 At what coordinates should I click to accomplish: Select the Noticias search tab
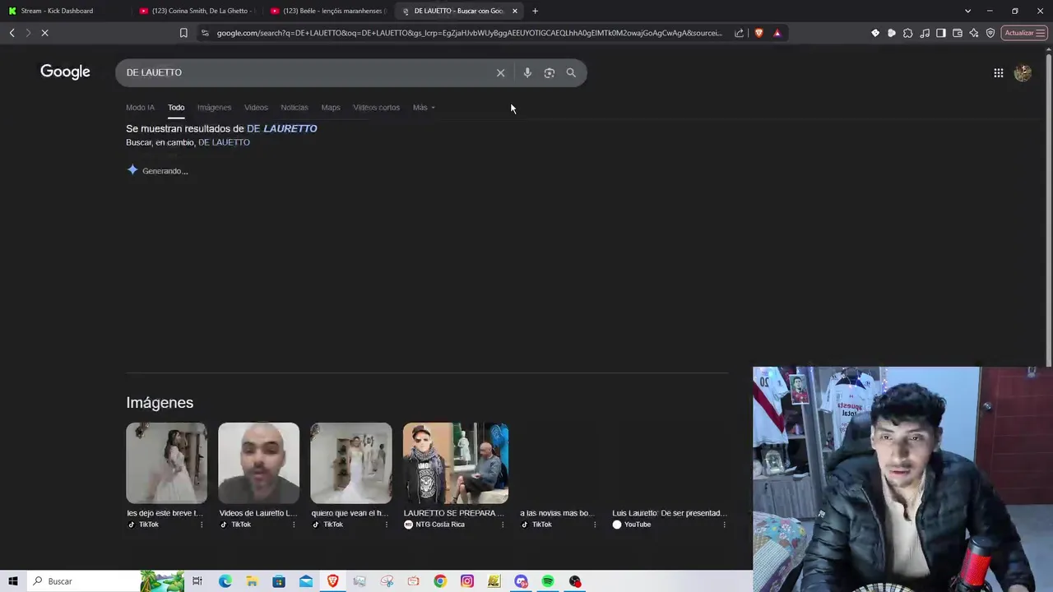(295, 108)
